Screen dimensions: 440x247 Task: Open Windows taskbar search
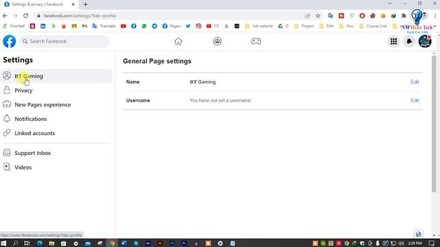click(15, 243)
